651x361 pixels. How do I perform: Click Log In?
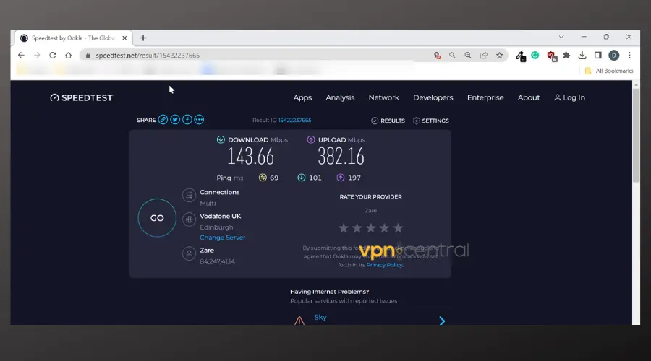(x=570, y=97)
